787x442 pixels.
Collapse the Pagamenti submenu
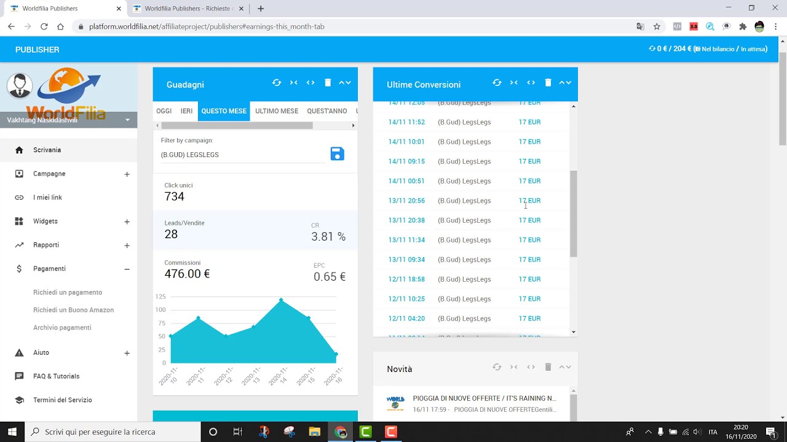(127, 269)
